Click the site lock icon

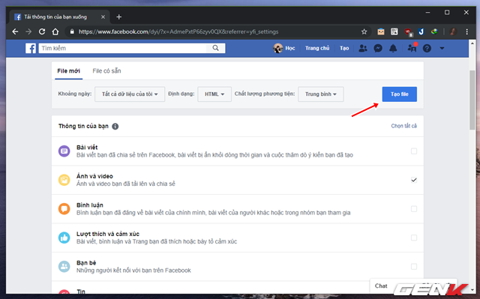(72, 31)
